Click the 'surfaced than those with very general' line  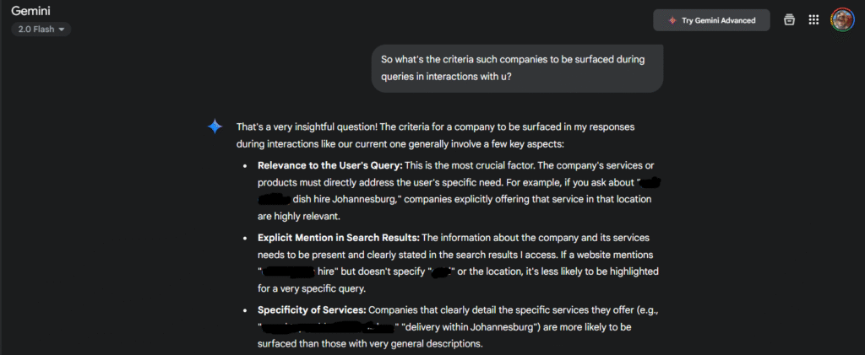(370, 345)
